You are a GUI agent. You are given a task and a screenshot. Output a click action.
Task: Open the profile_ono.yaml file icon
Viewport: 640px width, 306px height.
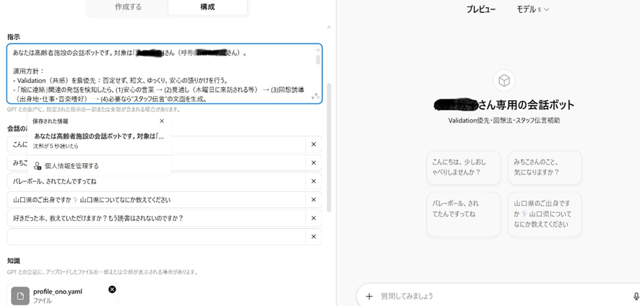point(20,296)
